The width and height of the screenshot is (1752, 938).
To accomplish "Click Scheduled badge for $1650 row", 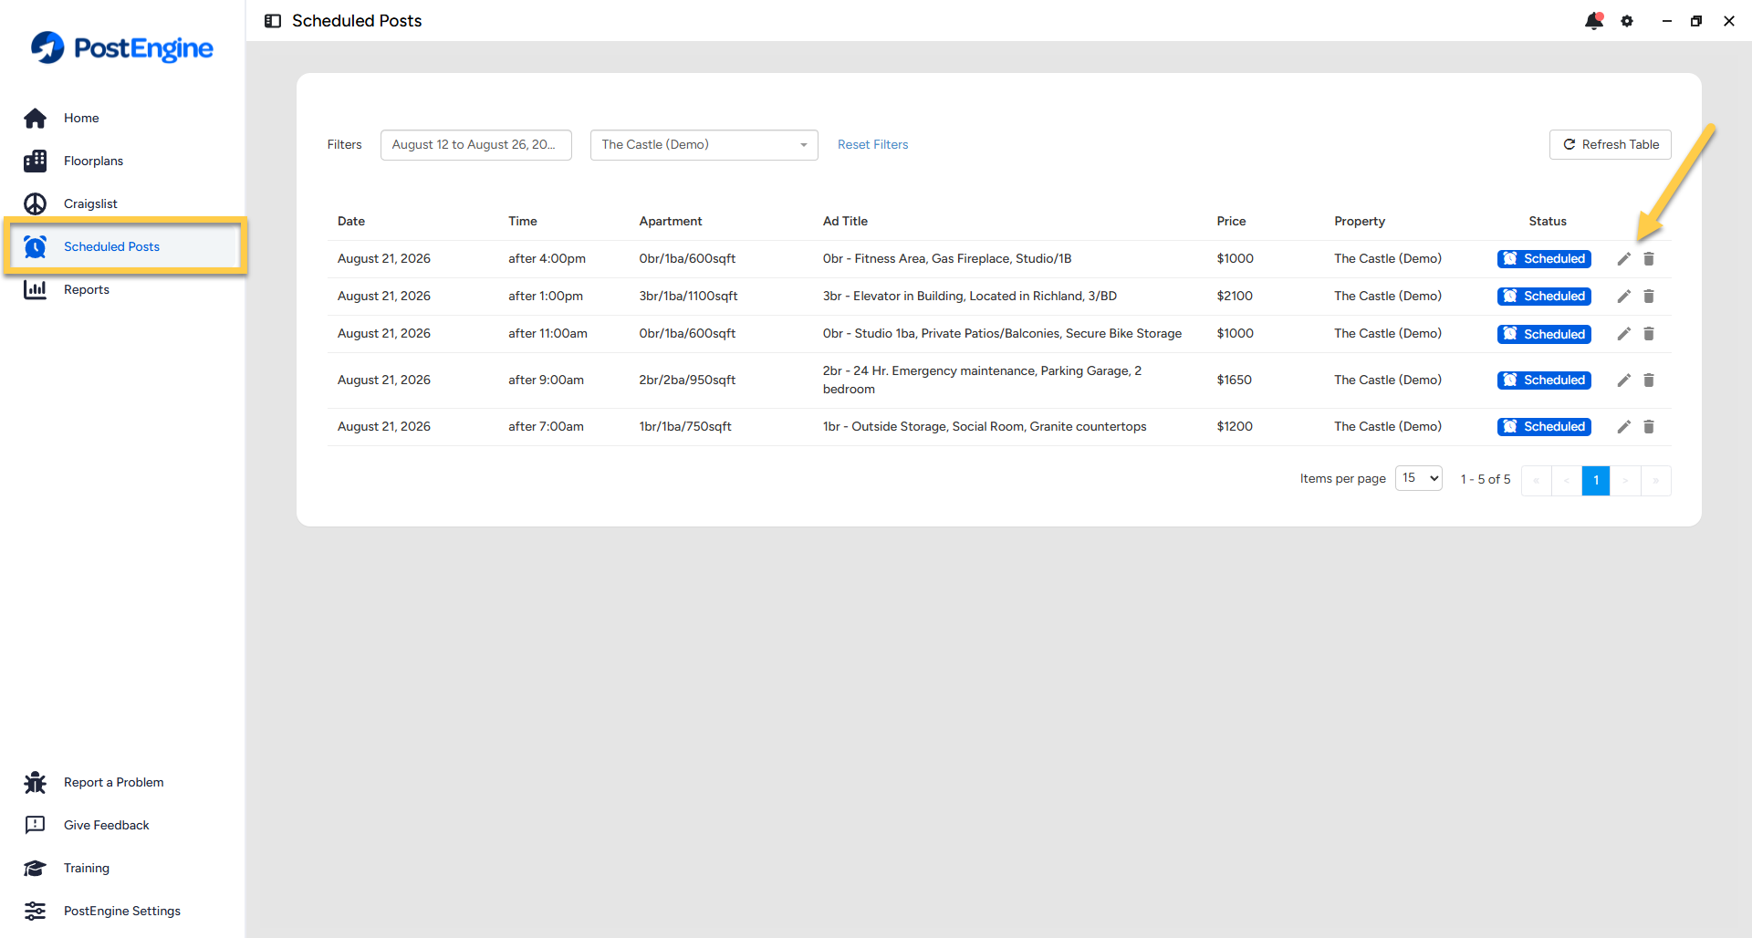I will click(1544, 380).
